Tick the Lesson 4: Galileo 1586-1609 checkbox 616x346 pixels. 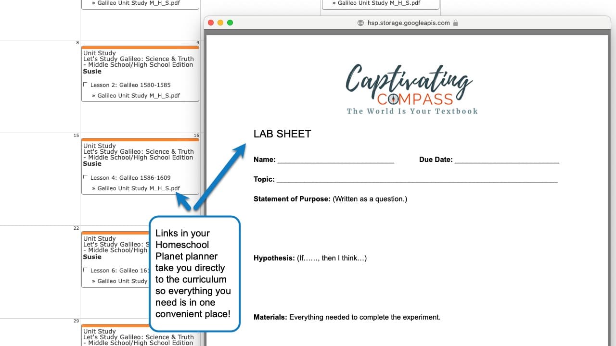(x=86, y=177)
